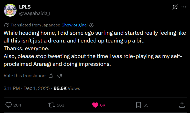Toggle the pink heart like button
The image size is (190, 113).
point(95,105)
